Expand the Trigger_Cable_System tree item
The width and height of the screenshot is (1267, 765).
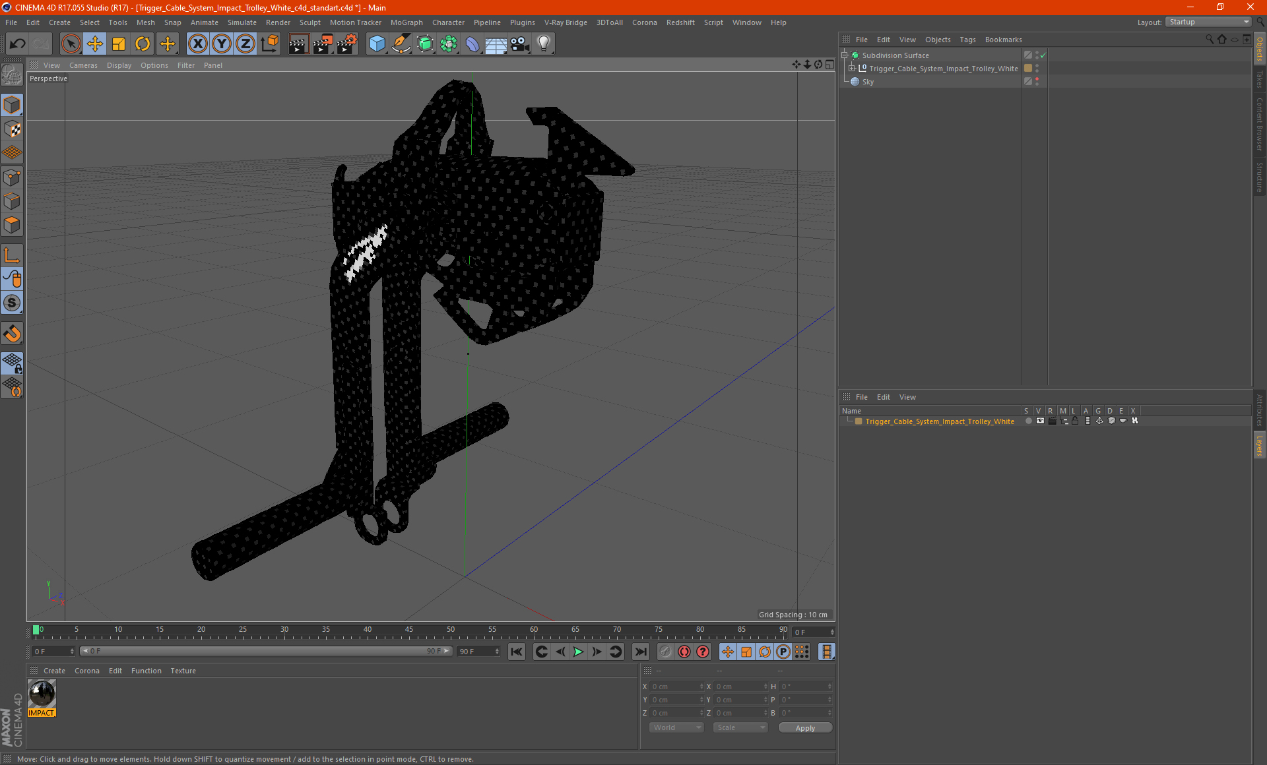pyautogui.click(x=855, y=68)
